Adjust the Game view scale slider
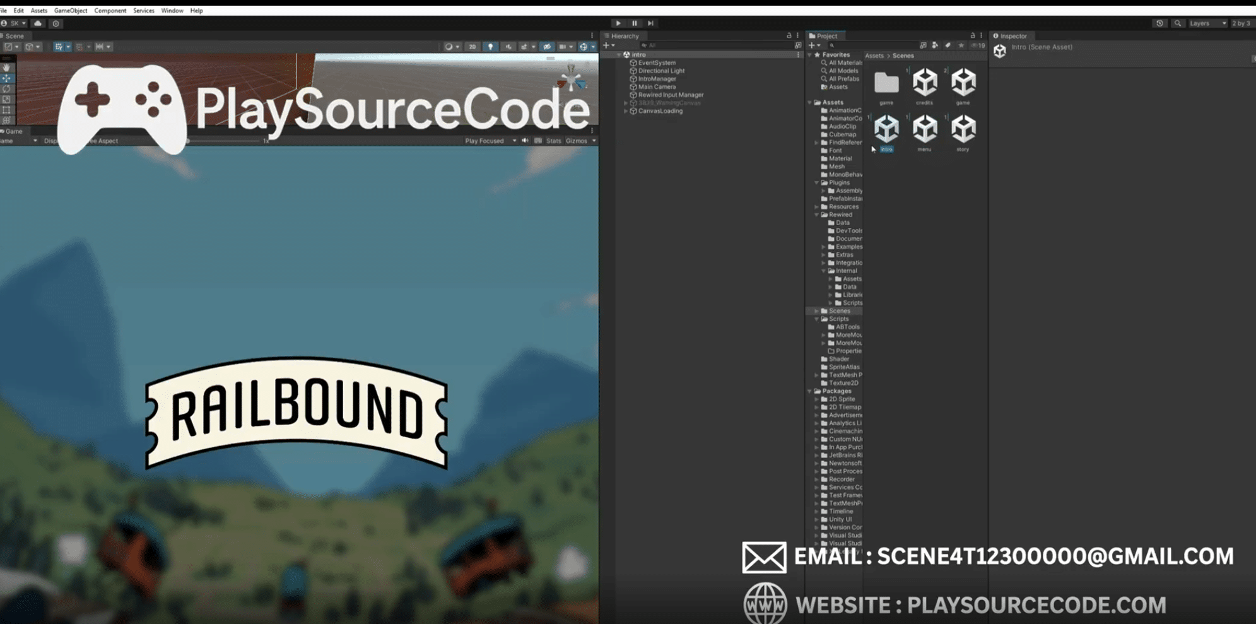This screenshot has height=624, width=1256. 224,141
